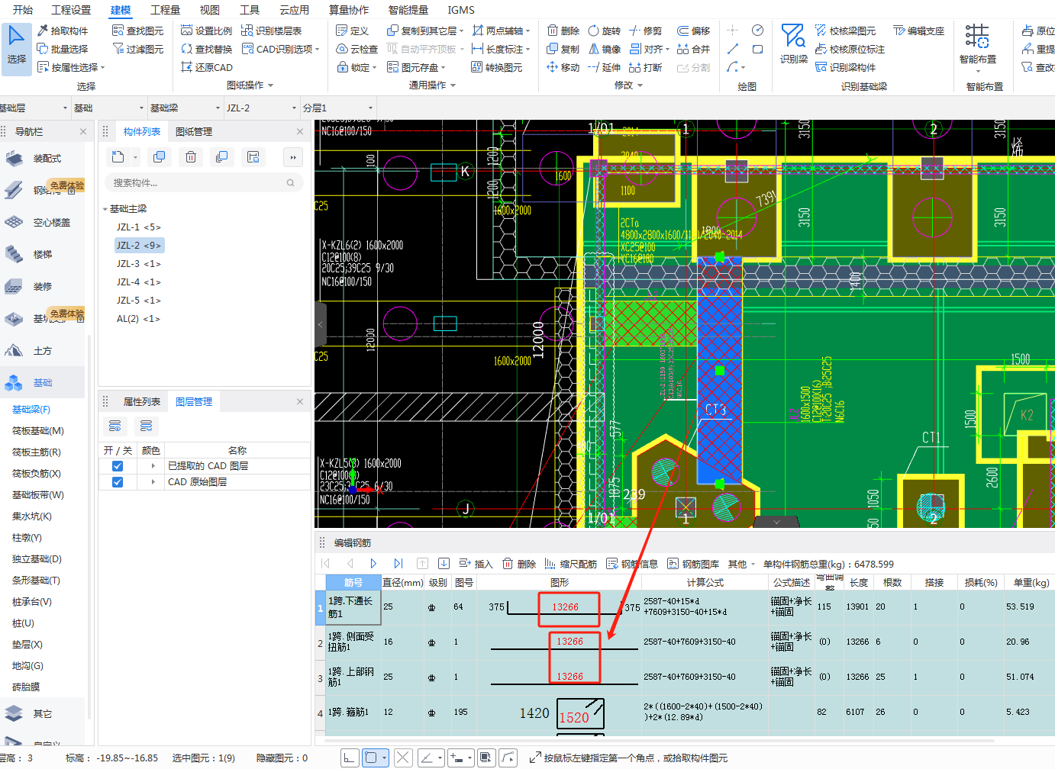Click 校核梁图元 tool

[x=845, y=31]
